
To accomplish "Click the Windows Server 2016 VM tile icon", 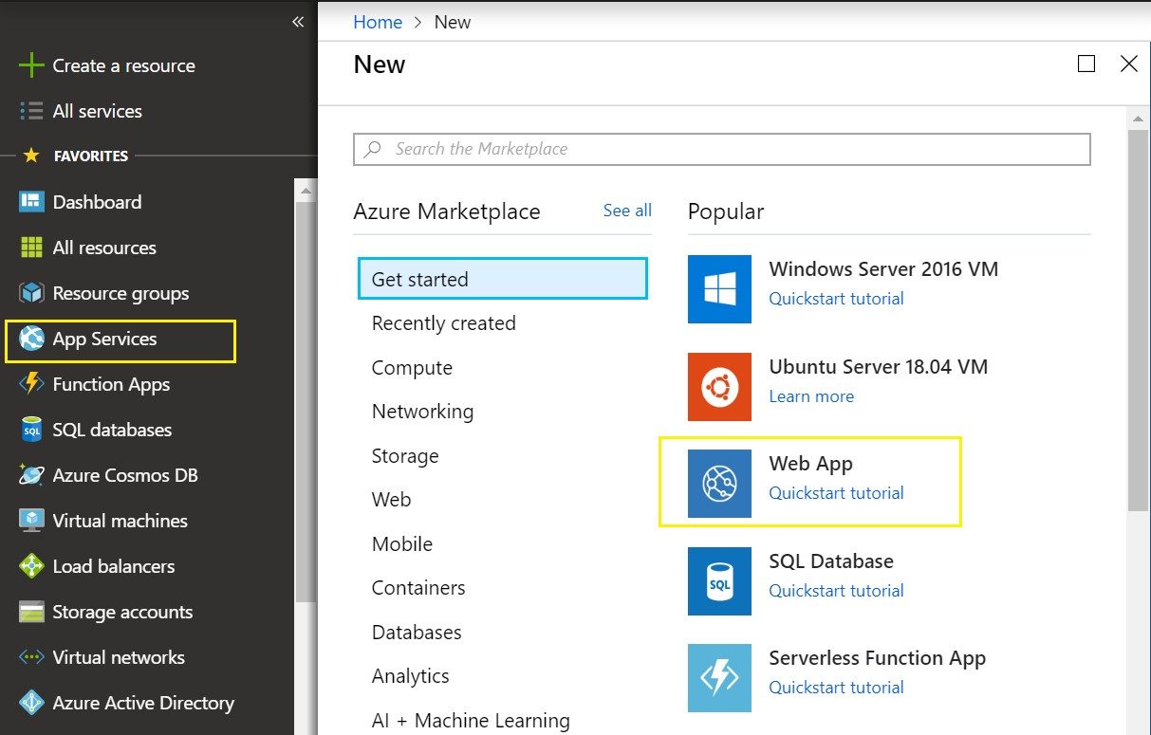I will point(719,289).
